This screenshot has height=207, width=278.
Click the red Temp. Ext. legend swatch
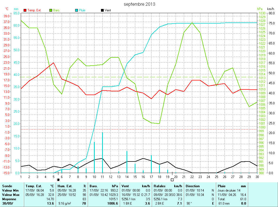(x=25, y=10)
